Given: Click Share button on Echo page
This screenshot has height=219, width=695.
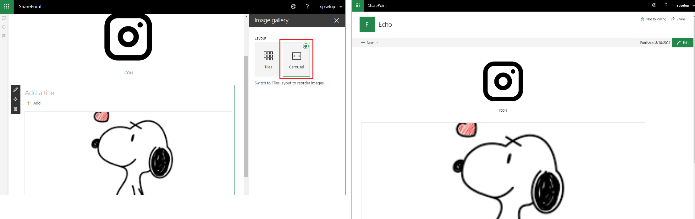Looking at the screenshot, I should [x=678, y=19].
